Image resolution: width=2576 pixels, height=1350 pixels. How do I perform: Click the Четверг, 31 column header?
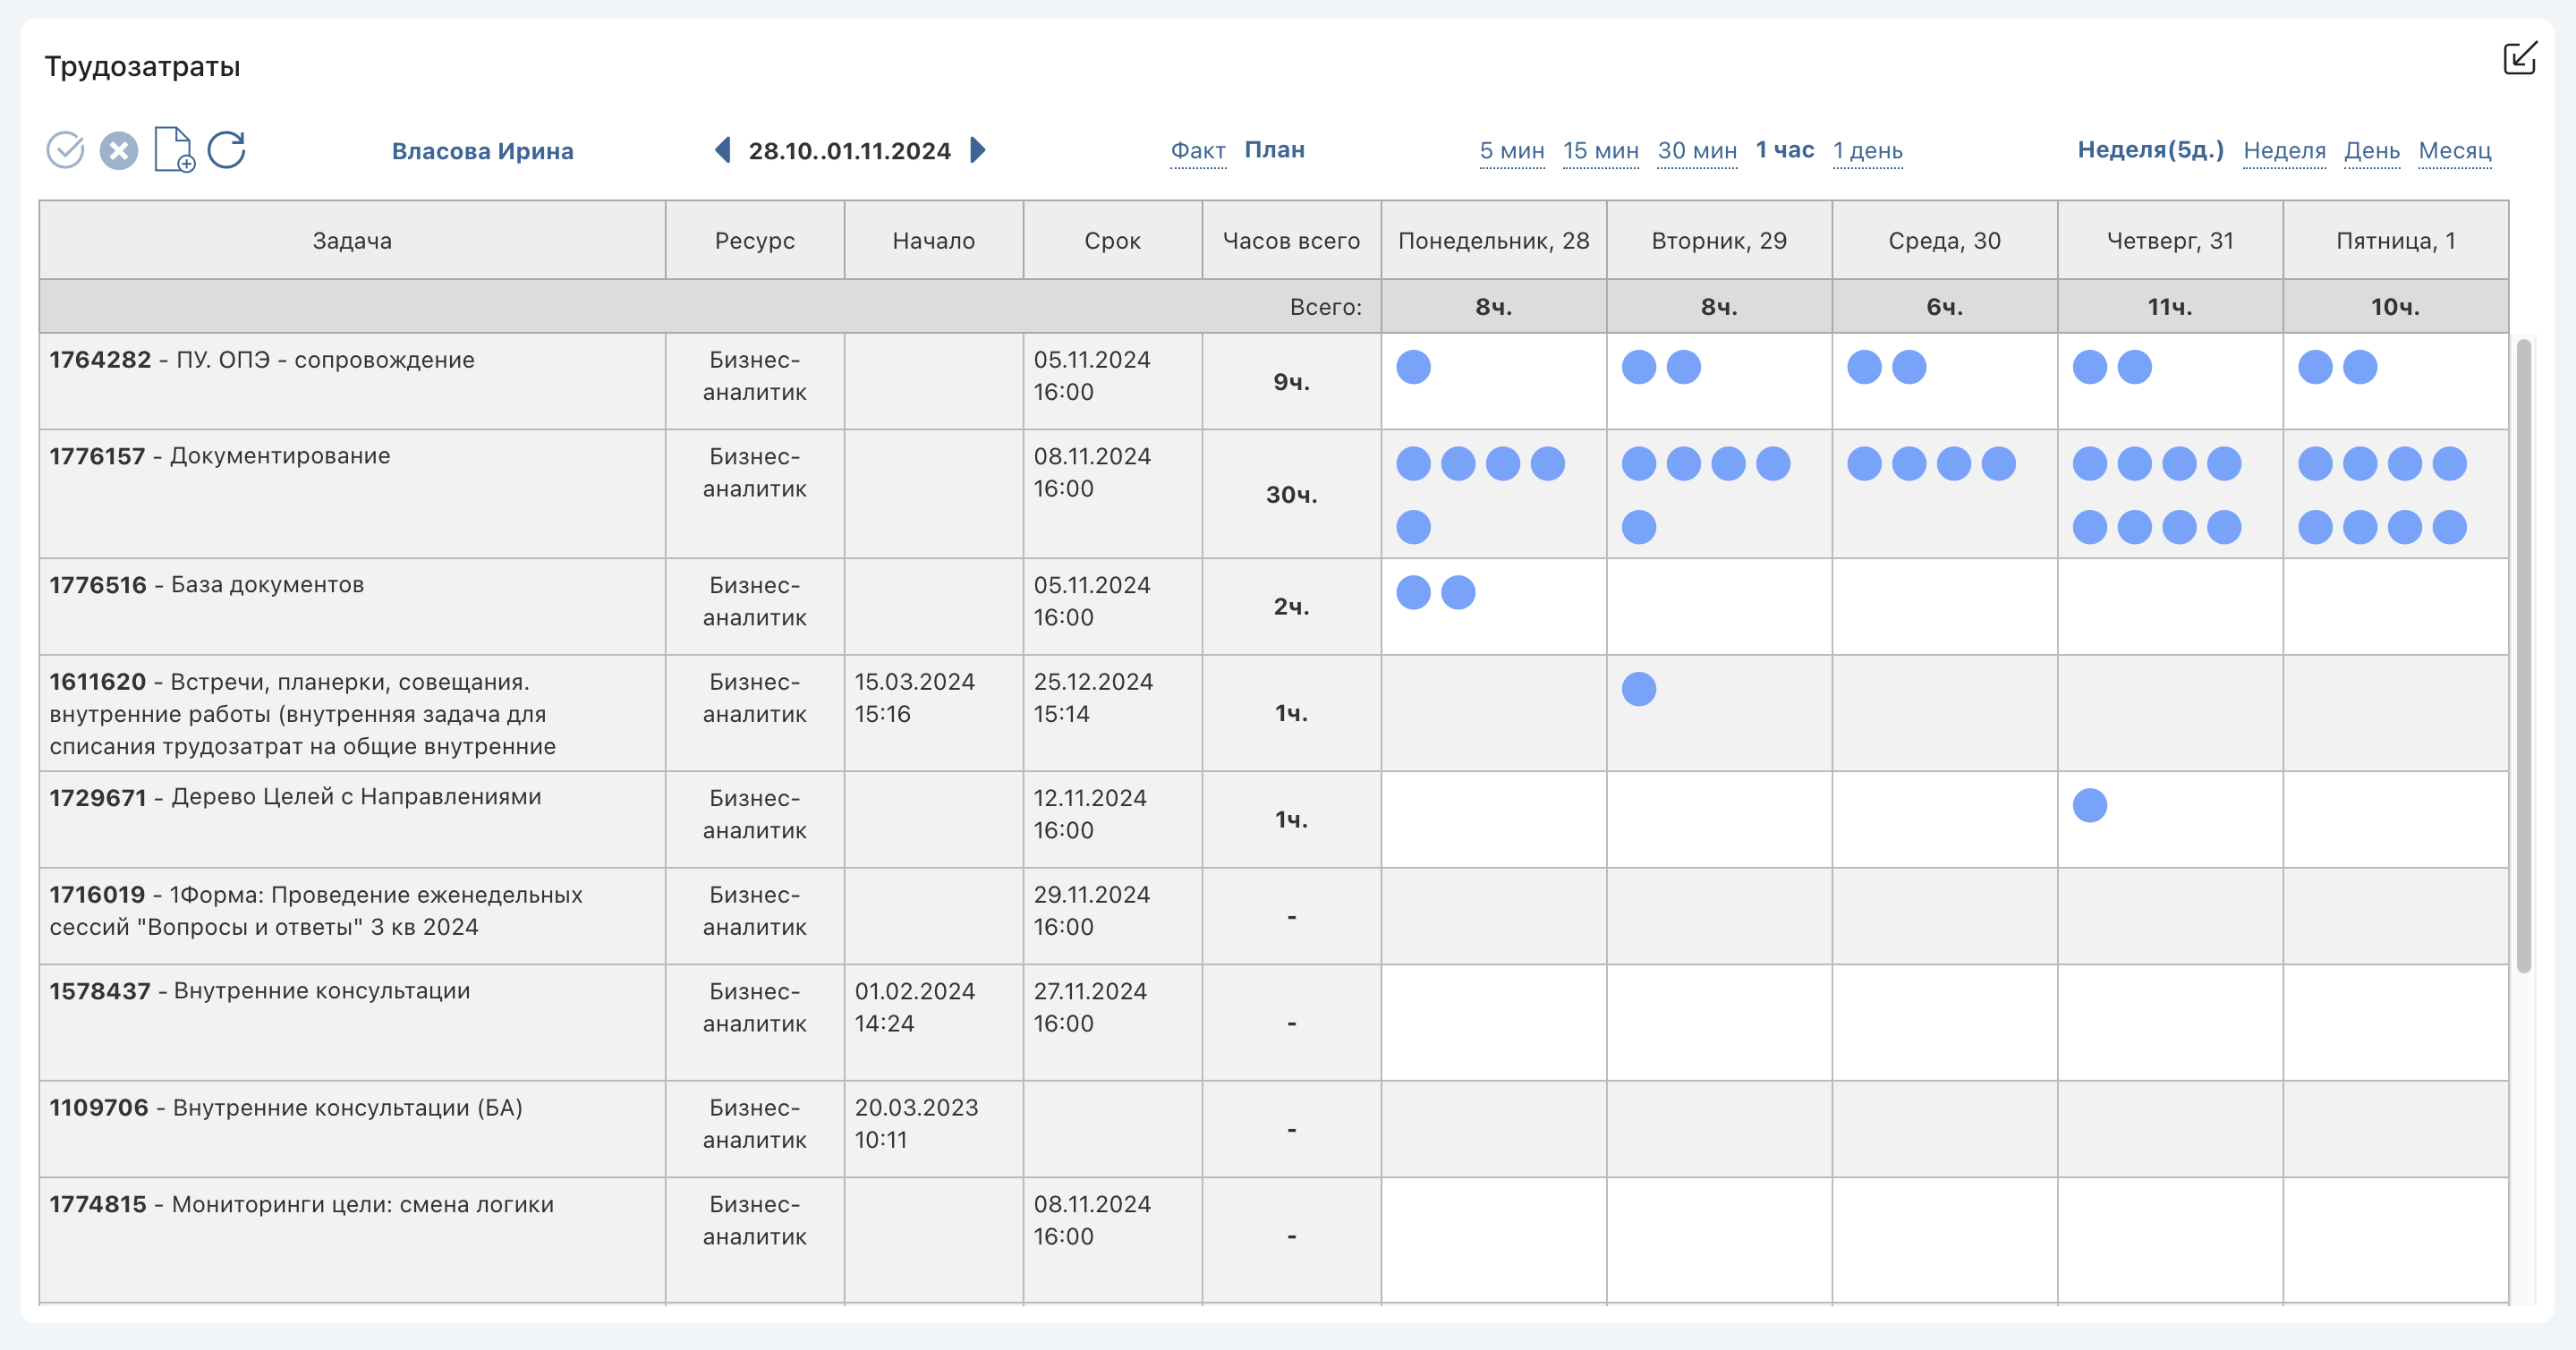2170,240
